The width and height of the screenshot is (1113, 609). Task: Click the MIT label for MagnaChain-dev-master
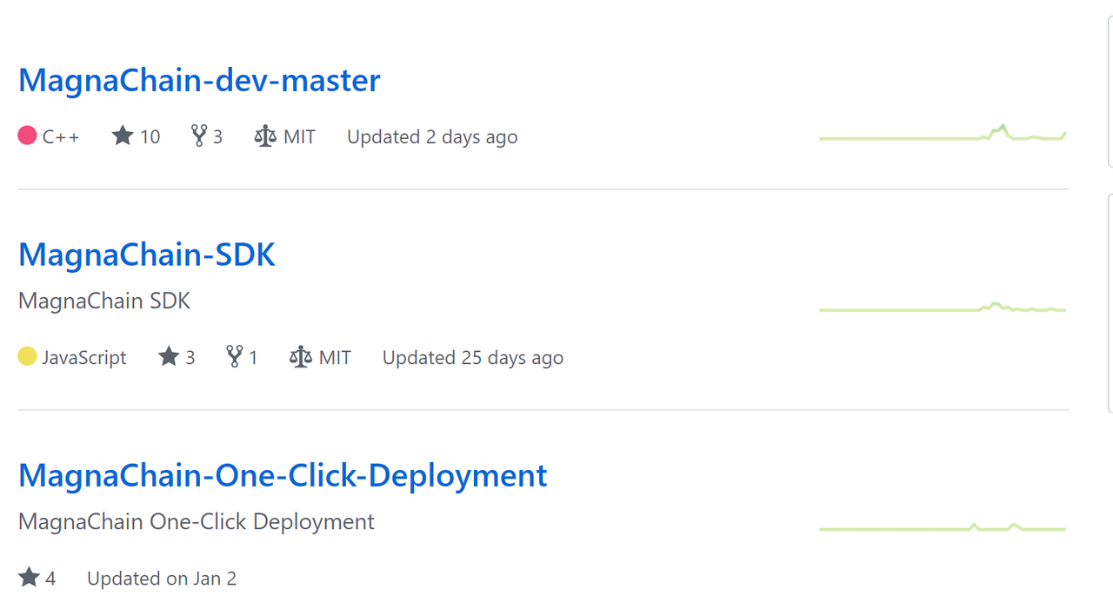point(299,136)
